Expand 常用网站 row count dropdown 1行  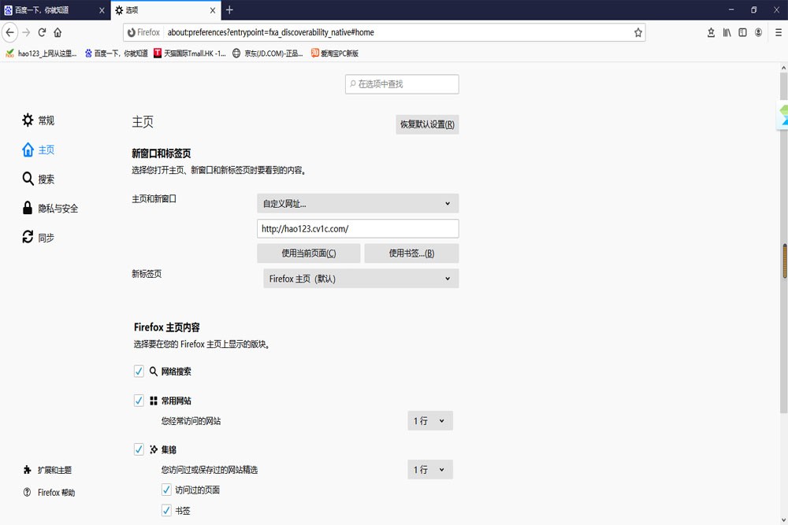[x=430, y=420]
